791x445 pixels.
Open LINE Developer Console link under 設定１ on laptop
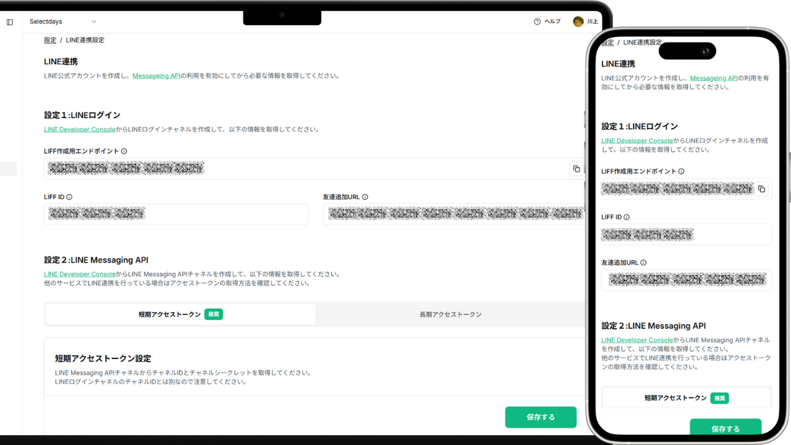(80, 130)
